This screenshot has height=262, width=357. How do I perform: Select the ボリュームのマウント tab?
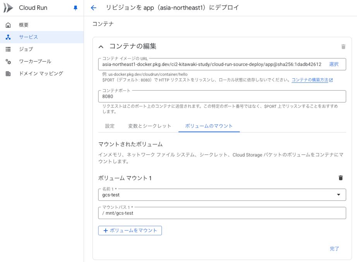[209, 126]
